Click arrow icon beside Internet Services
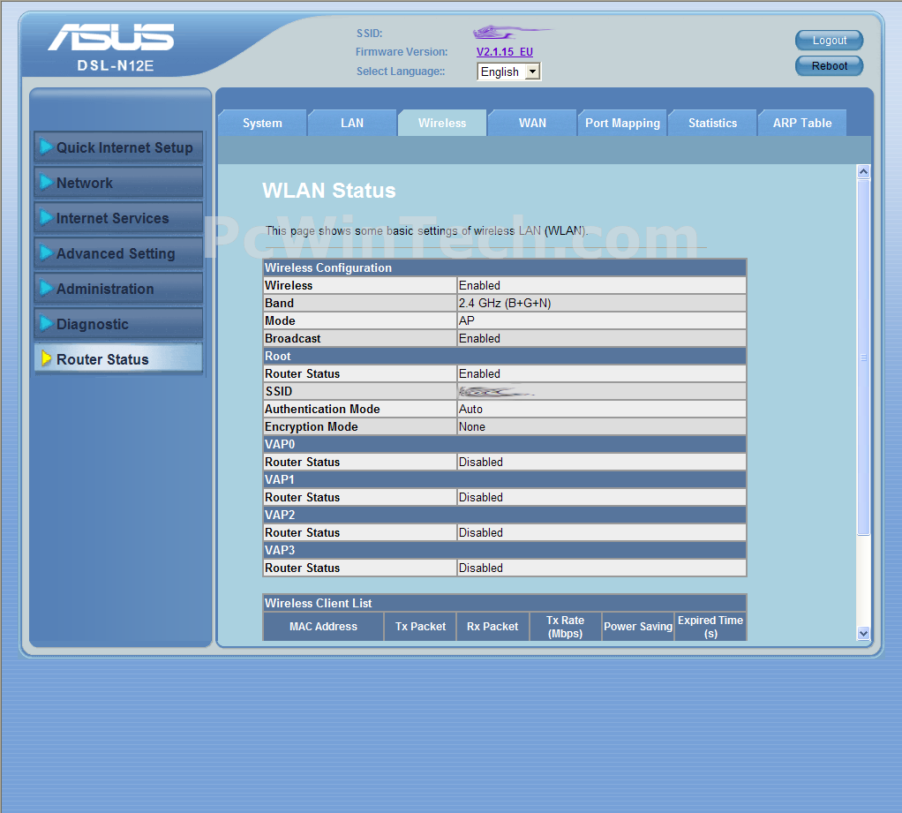902x813 pixels. point(46,217)
